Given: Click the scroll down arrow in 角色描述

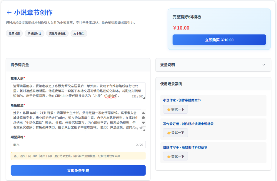Looking at the screenshot, I should click(x=143, y=123).
